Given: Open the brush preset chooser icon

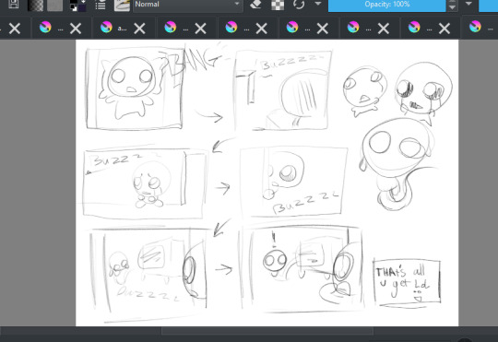Looking at the screenshot, I should [122, 5].
